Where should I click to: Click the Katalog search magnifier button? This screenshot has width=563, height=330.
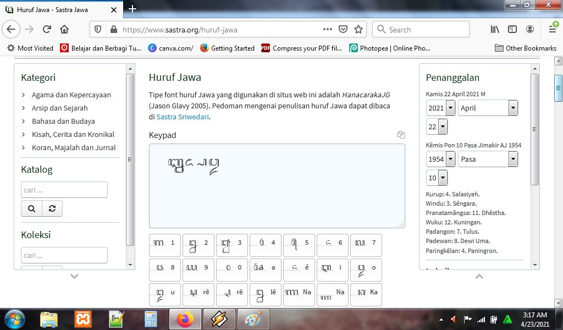(x=31, y=208)
